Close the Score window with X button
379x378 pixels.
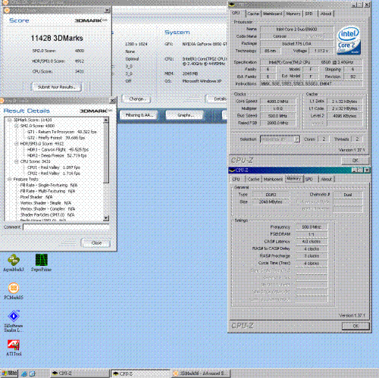pos(107,11)
